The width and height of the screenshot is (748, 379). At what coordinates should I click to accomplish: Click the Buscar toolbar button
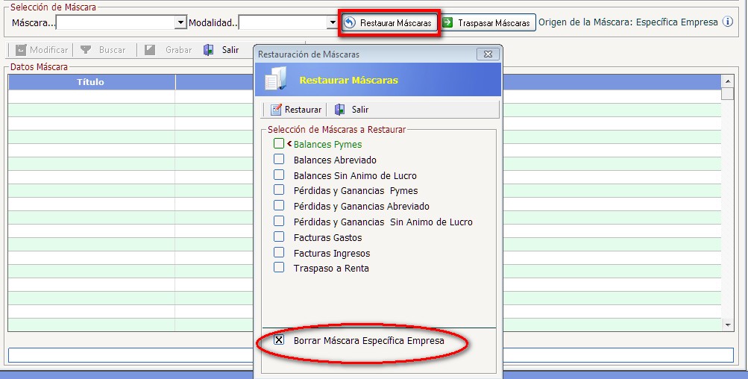(103, 50)
